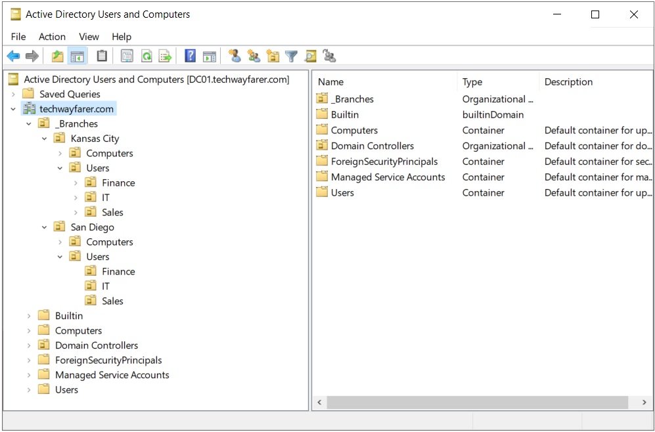Click the Find objects magnifier icon

pyautogui.click(x=310, y=56)
